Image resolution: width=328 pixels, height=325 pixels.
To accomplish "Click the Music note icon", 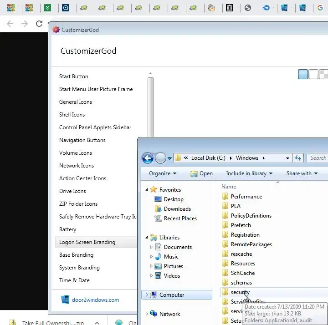I will [x=159, y=256].
